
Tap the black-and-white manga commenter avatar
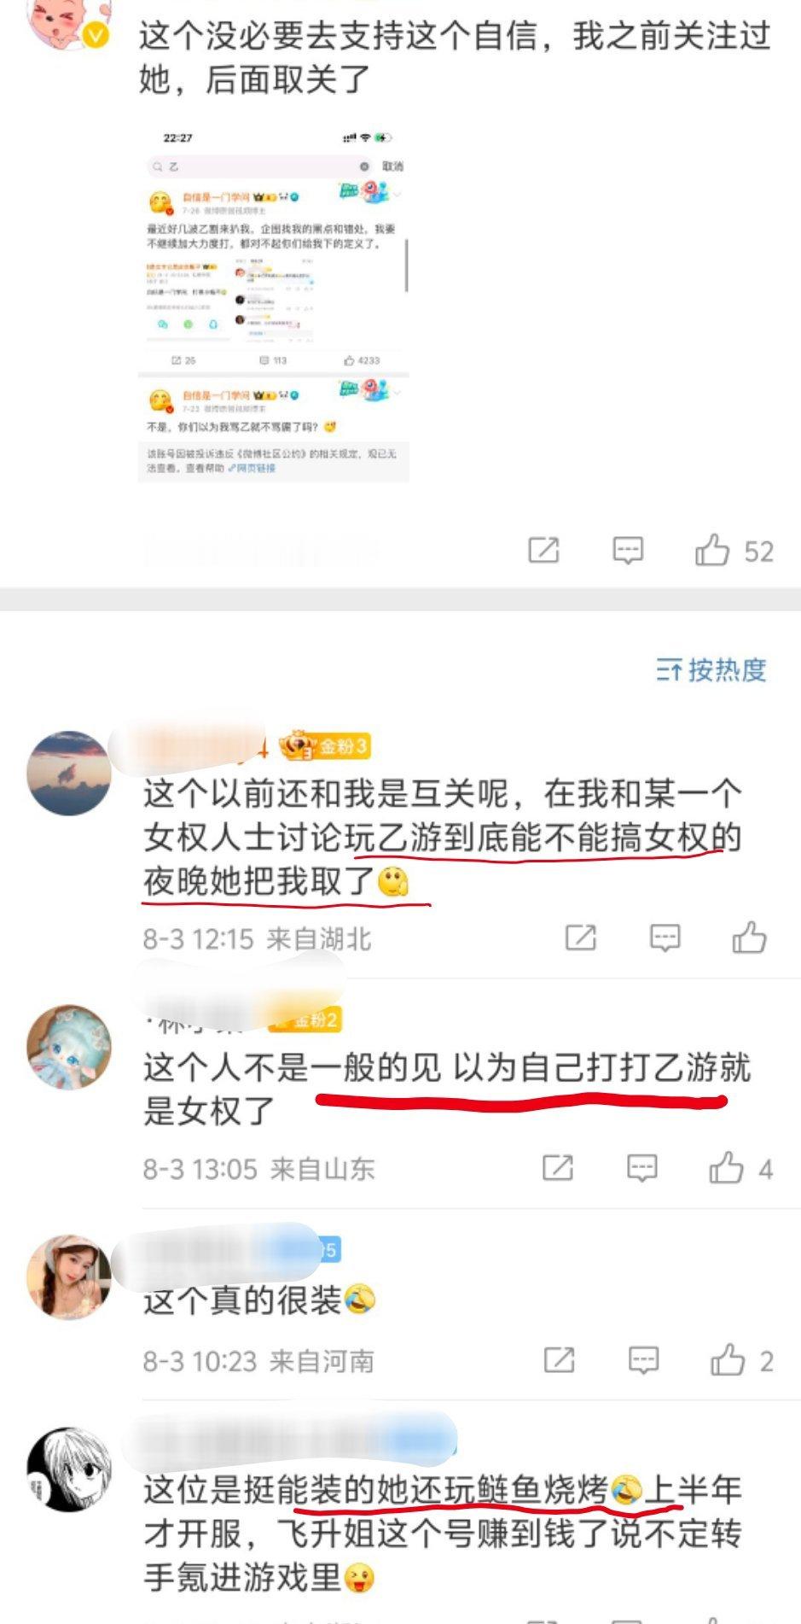pos(69,1469)
